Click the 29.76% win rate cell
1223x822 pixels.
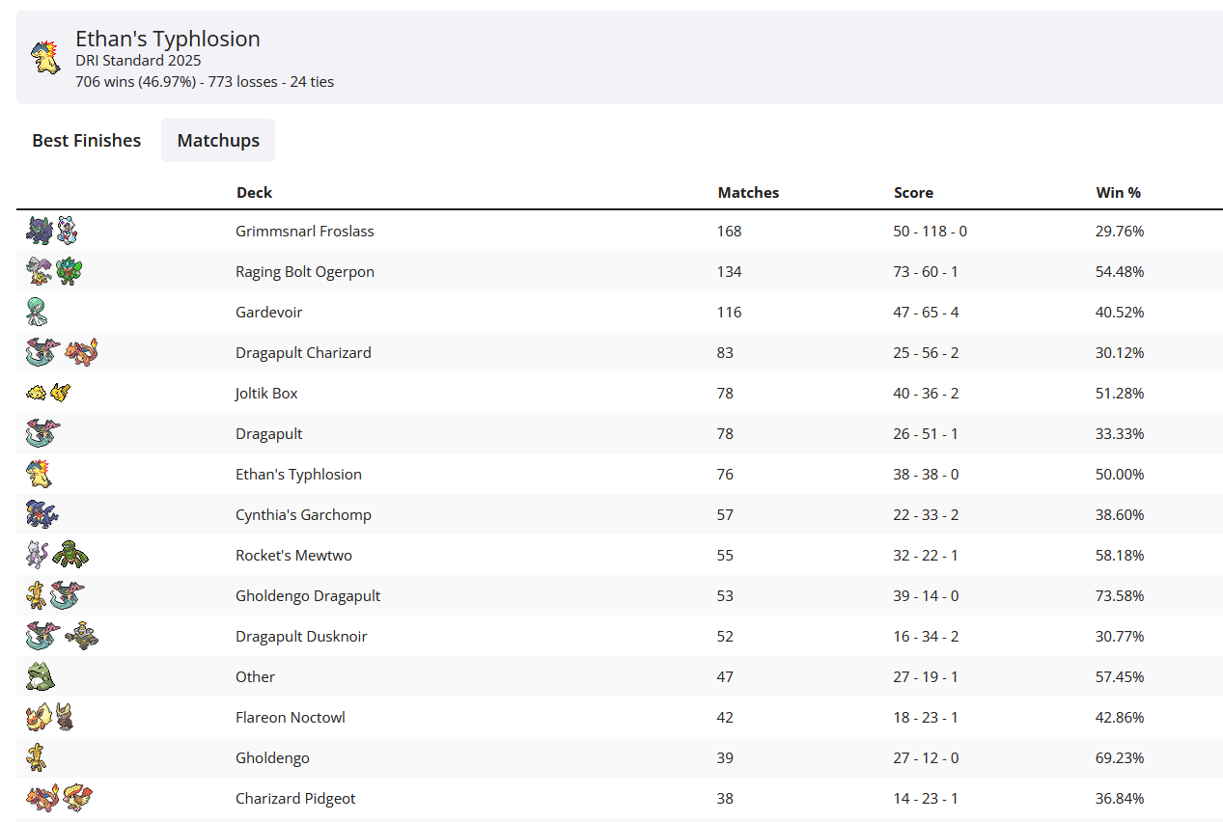[1120, 232]
